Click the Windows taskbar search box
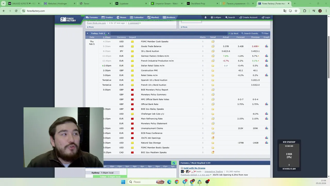Screen dimensions: 330x186 click(x=146, y=182)
